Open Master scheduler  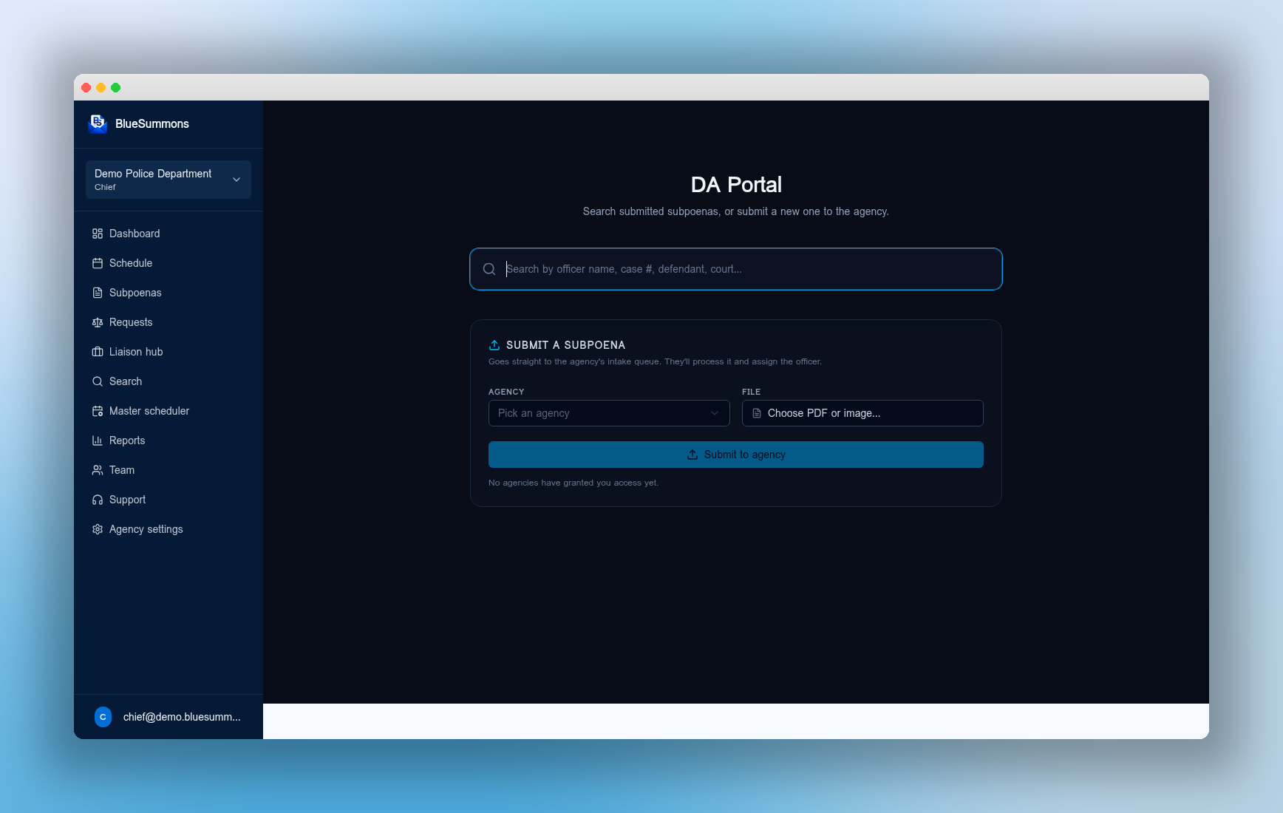169,411
